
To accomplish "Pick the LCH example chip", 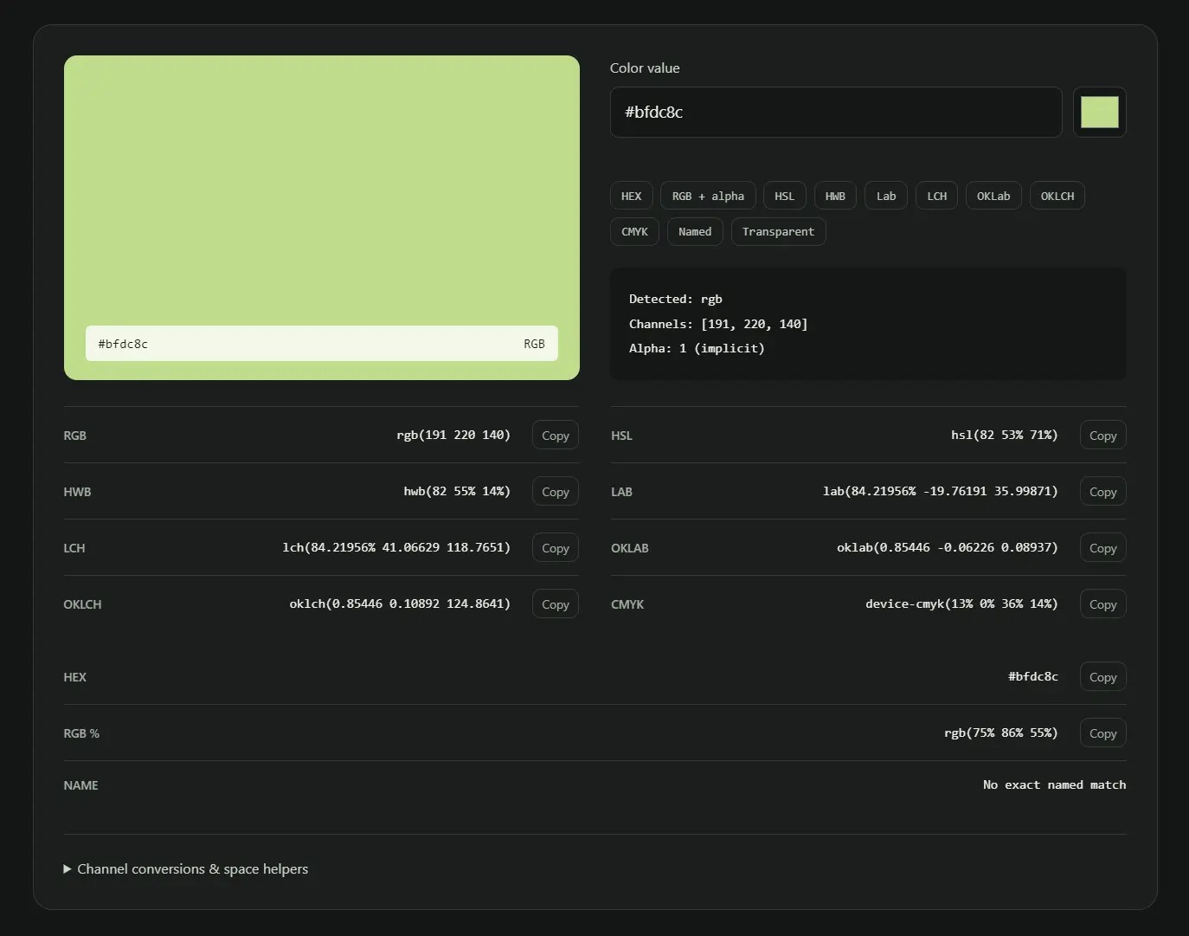I will (x=936, y=196).
